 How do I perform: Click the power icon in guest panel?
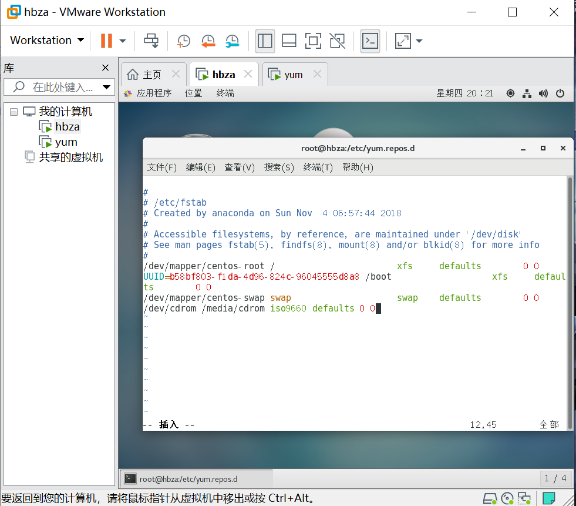(x=560, y=93)
